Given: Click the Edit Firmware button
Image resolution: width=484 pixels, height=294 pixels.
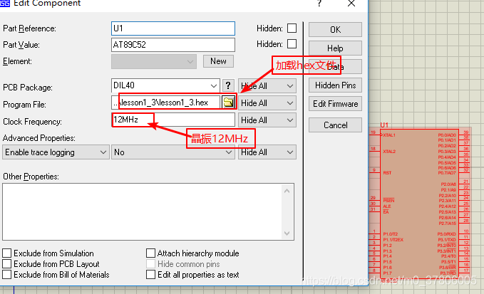Looking at the screenshot, I should click(335, 104).
